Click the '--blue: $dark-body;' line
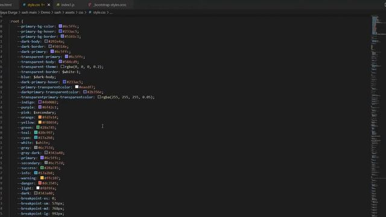The image size is (386, 217). tap(37, 77)
